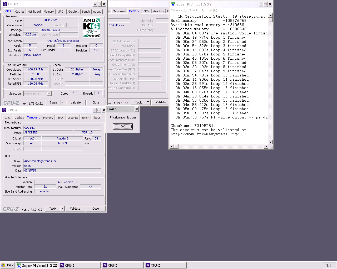
Task: Click the BIOS brand 'American Megatrends Inc.'
Action: [x=62, y=161]
